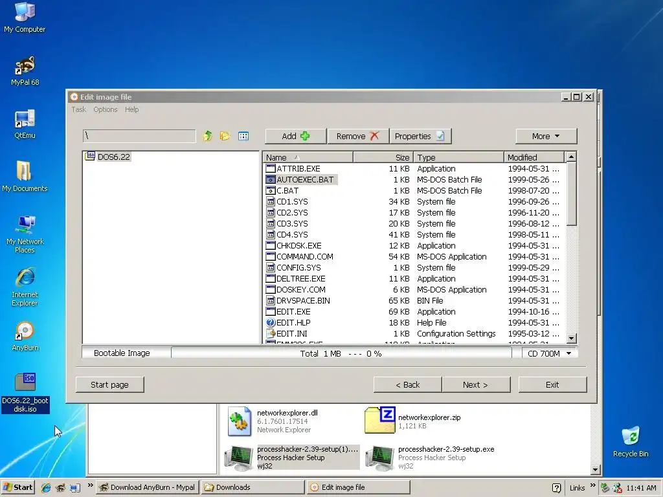Click 1994-10-16 modified date of EDIT.EXE

coord(534,311)
